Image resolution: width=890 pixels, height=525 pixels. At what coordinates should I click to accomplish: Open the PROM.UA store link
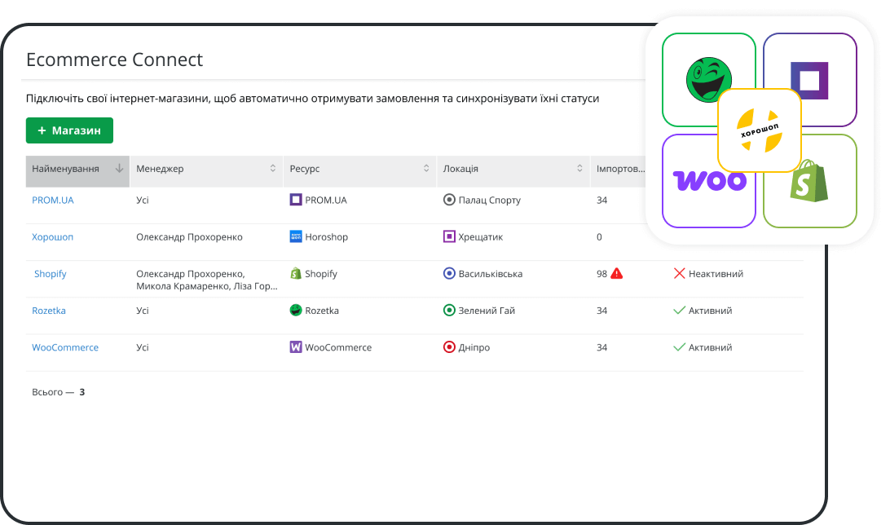[52, 200]
